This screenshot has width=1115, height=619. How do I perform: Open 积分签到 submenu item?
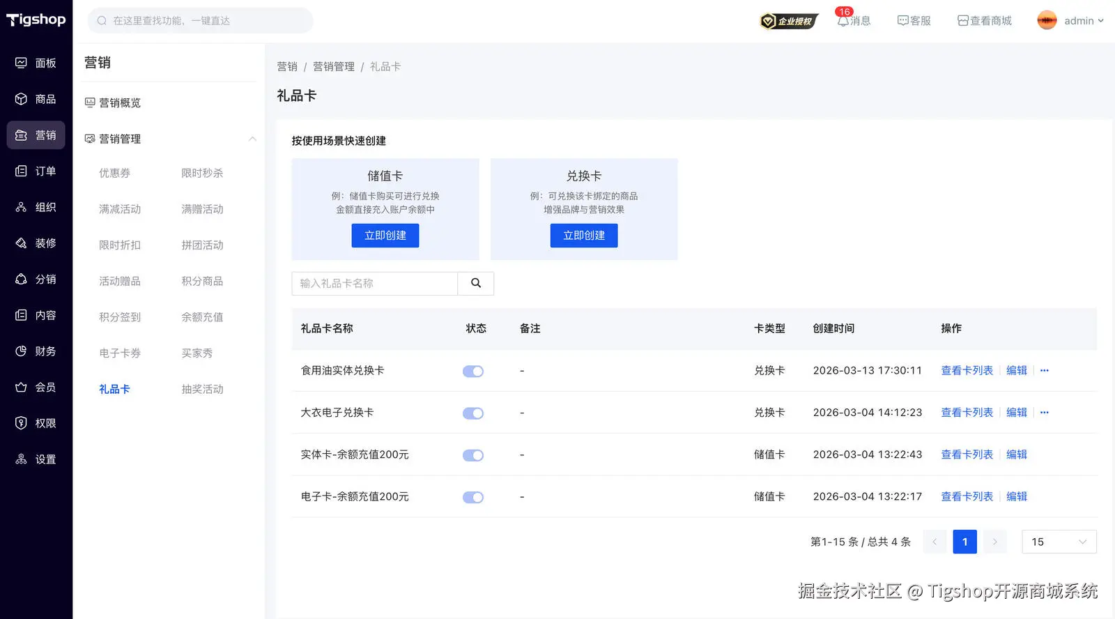pyautogui.click(x=120, y=317)
